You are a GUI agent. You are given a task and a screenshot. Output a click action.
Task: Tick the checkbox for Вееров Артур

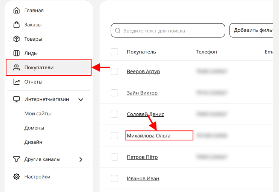point(114,72)
